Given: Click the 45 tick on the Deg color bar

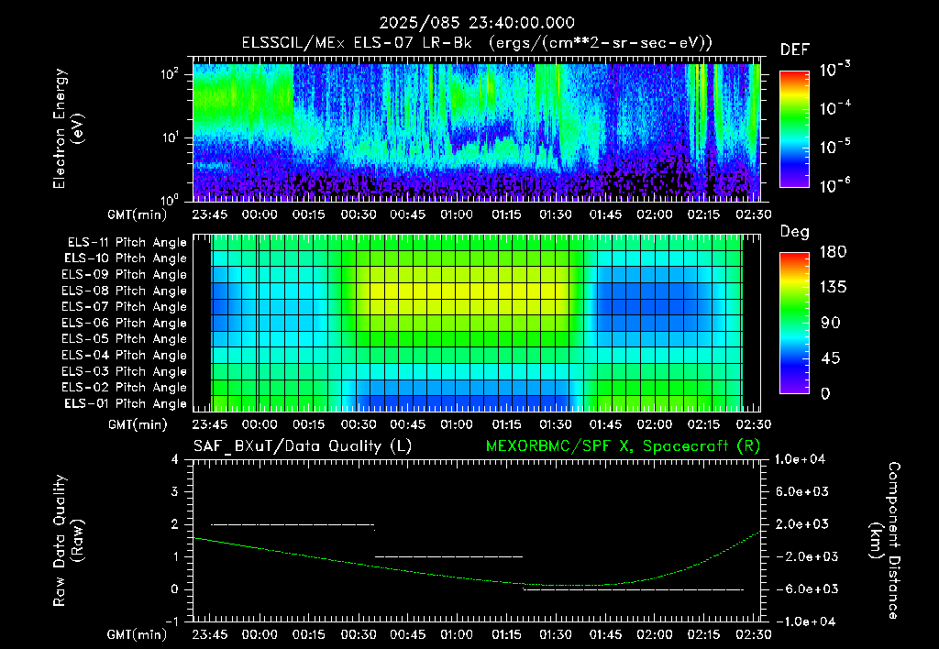Looking at the screenshot, I should coord(830,358).
